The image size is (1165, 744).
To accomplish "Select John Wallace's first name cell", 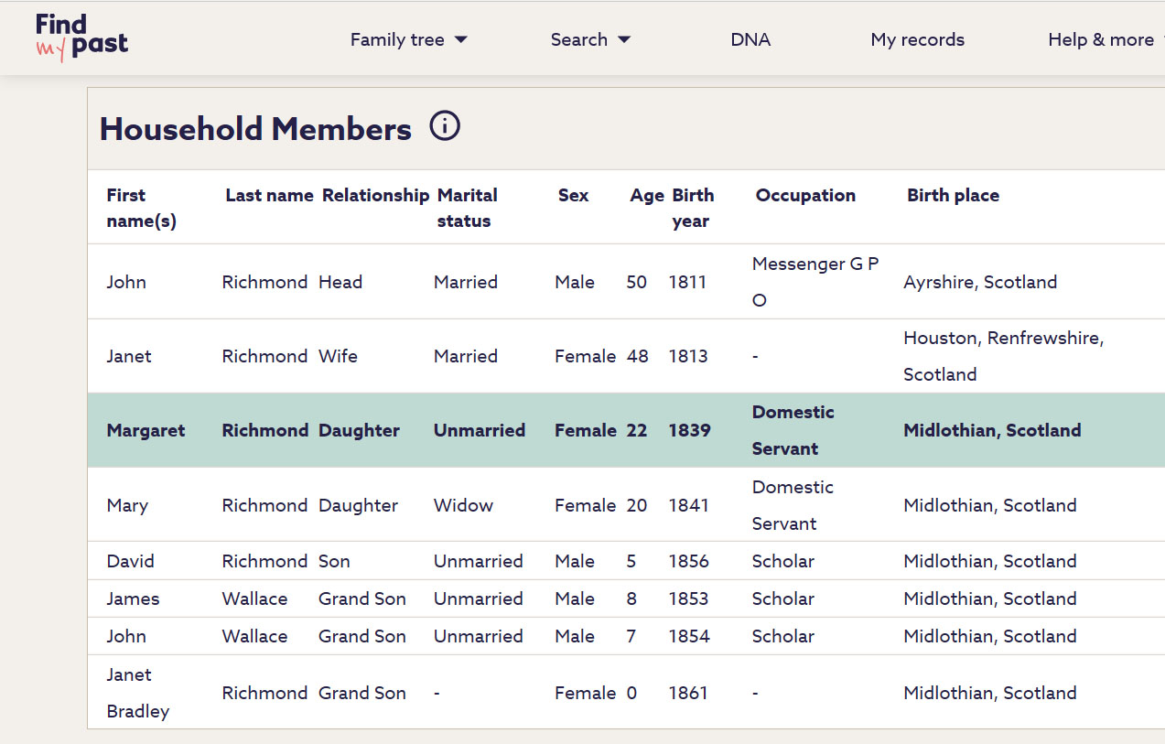I will [126, 636].
